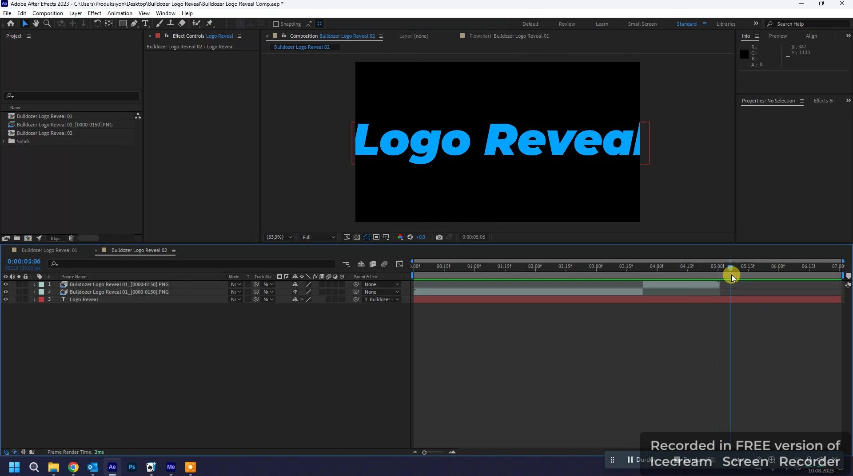This screenshot has height=476, width=853.
Task: Click frame blending enable icon in timeline
Action: (x=373, y=264)
